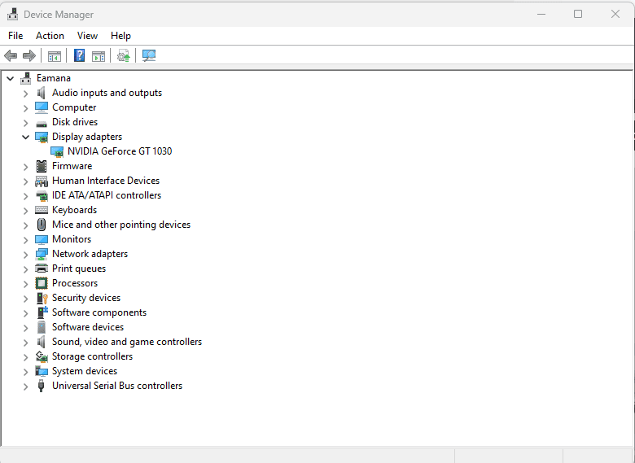Viewport: 635px width, 463px height.
Task: Select the Software devices label
Action: [x=88, y=327]
